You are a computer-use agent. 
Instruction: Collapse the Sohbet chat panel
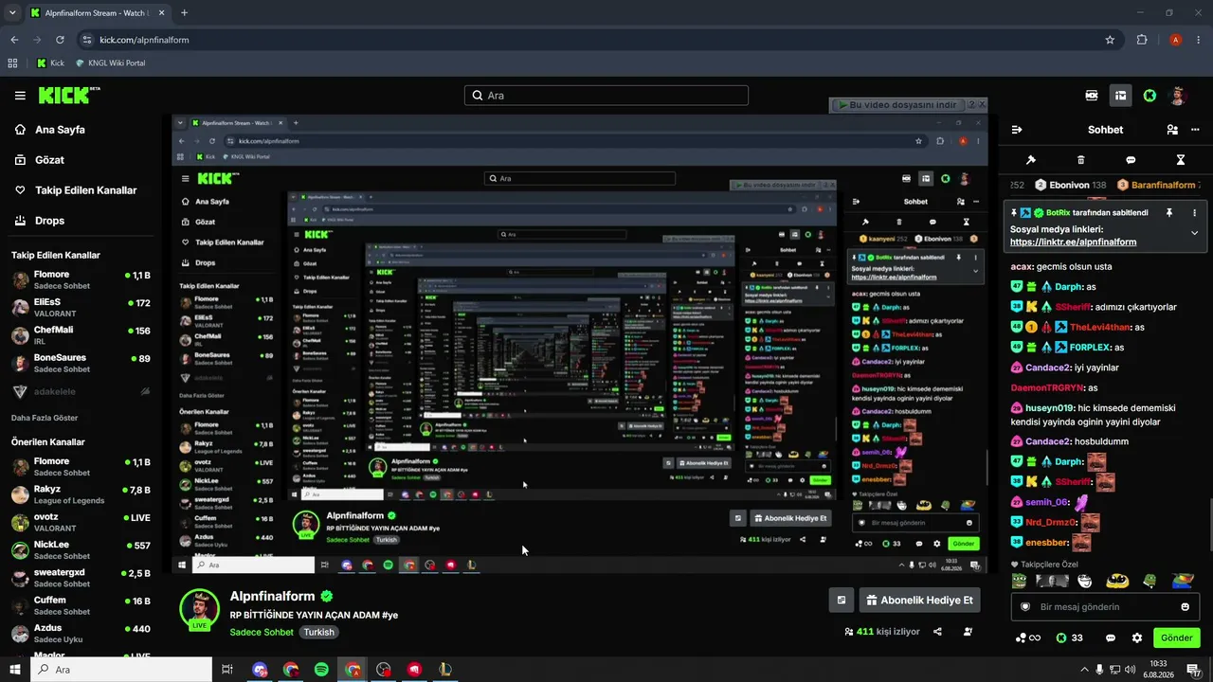click(x=1017, y=130)
